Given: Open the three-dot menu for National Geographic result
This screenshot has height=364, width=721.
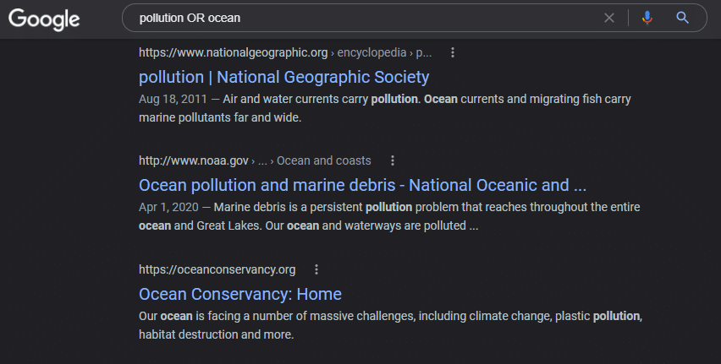Looking at the screenshot, I should coord(453,52).
